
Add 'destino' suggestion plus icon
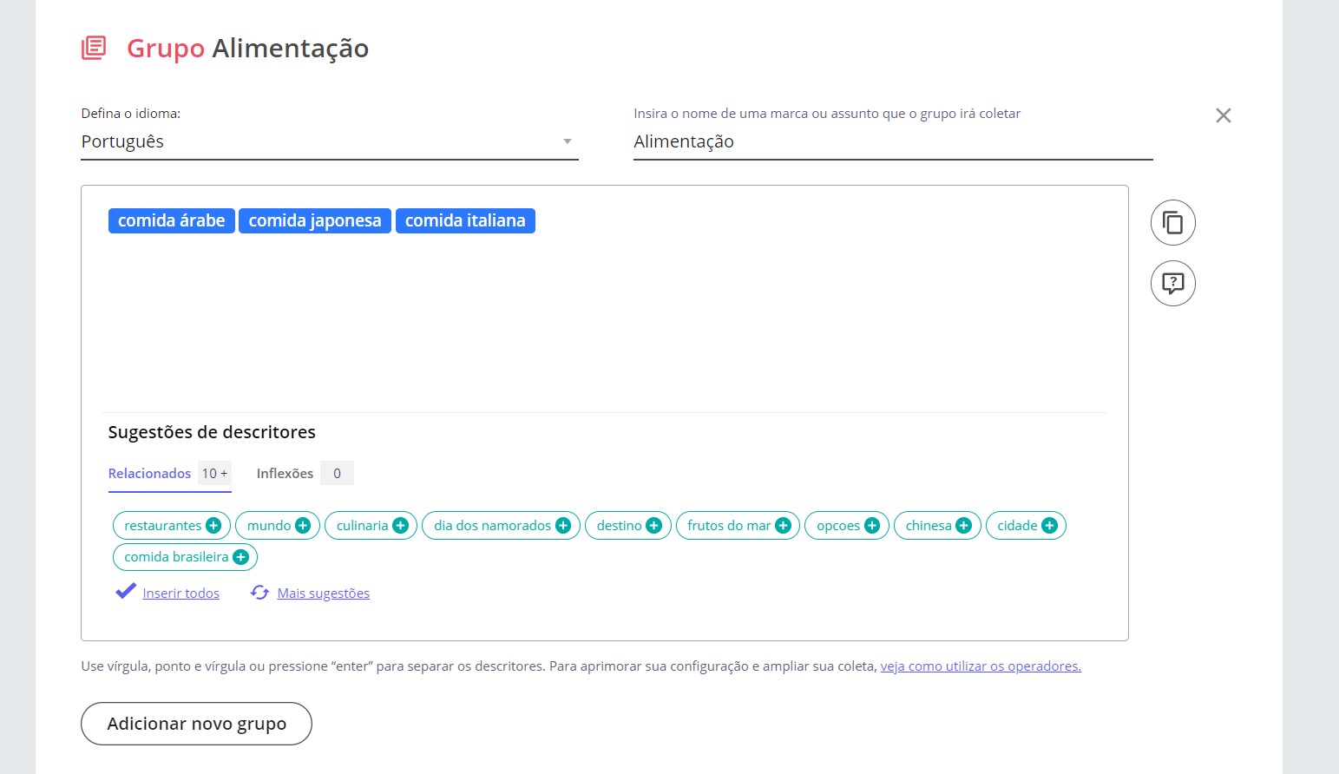(654, 526)
